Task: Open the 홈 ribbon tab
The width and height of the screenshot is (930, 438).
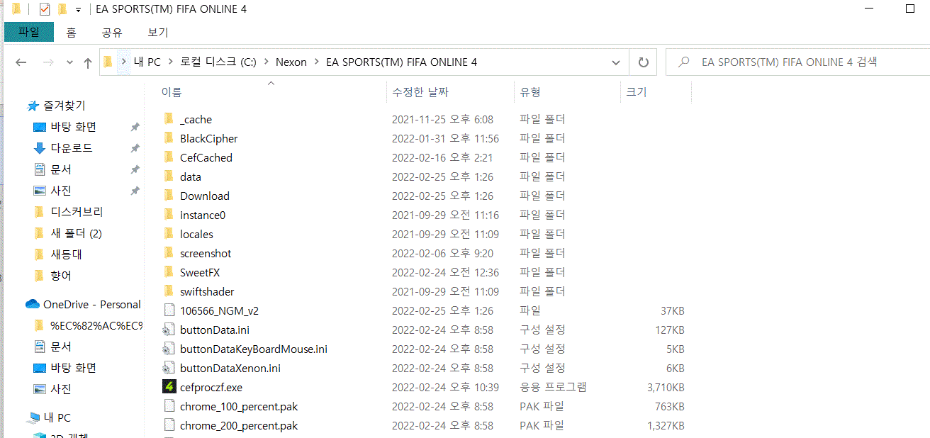Action: (71, 33)
